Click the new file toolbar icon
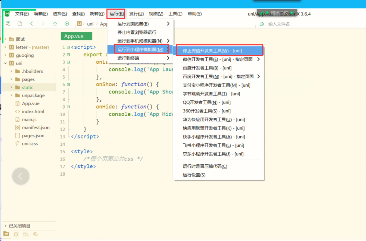 [8, 24]
